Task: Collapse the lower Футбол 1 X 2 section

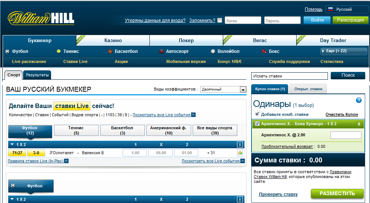Action: point(12,199)
